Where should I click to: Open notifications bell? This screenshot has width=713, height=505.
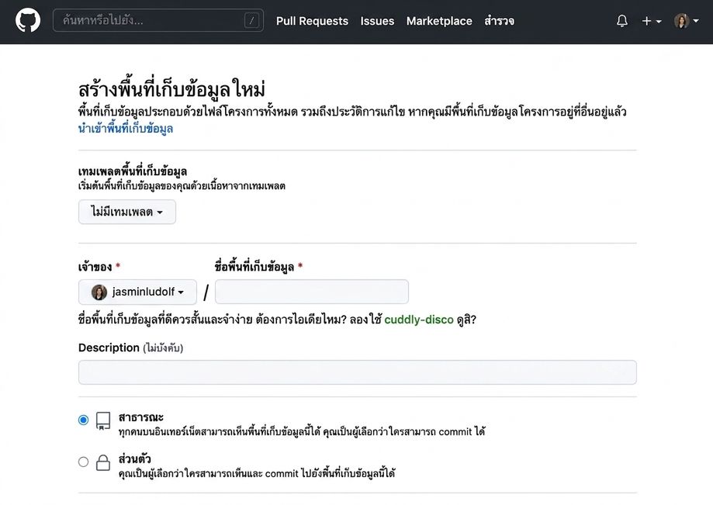click(622, 21)
